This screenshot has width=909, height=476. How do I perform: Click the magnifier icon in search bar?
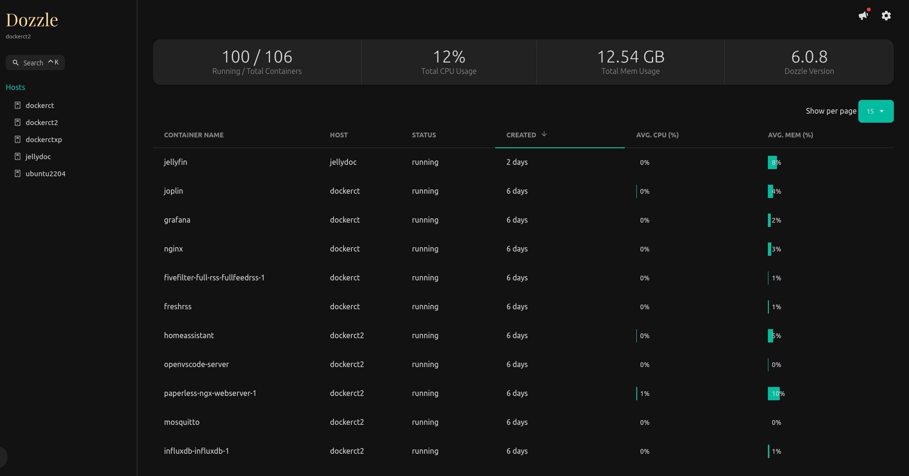[16, 62]
